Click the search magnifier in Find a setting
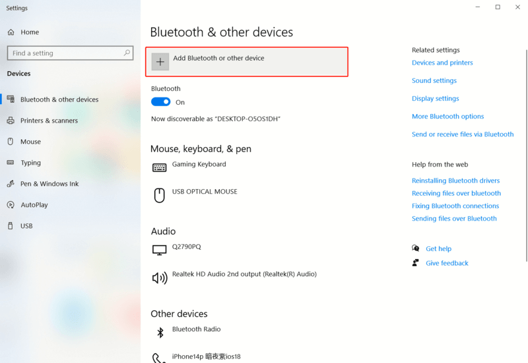Screen dimensions: 528x363 (x=127, y=53)
